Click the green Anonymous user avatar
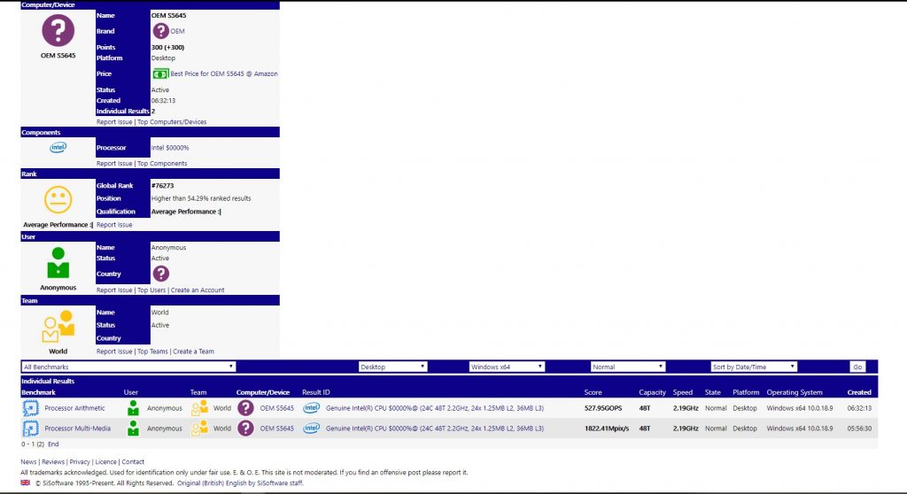 58,263
